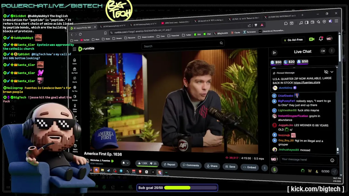Close the America First Ep. 1636 tab
This screenshot has width=349, height=196.
click(95, 27)
